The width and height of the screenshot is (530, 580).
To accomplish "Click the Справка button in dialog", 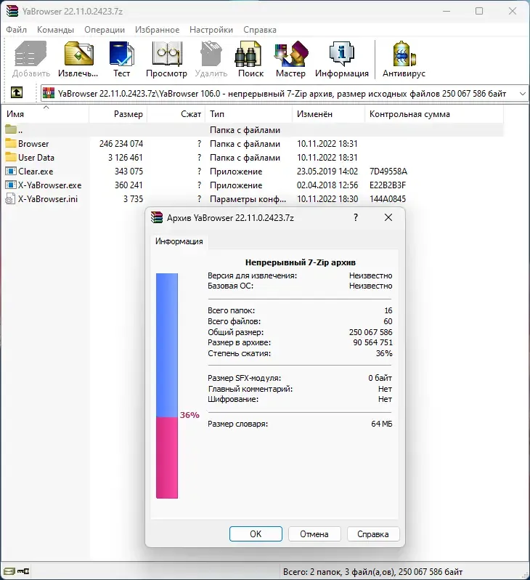I will tap(373, 533).
